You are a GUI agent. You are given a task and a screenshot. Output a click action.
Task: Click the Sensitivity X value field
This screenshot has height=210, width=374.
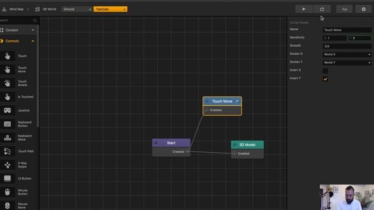tap(335, 38)
